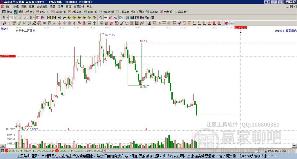Open the 文件 menu
Screen dimensions: 297x159
[8, 7]
